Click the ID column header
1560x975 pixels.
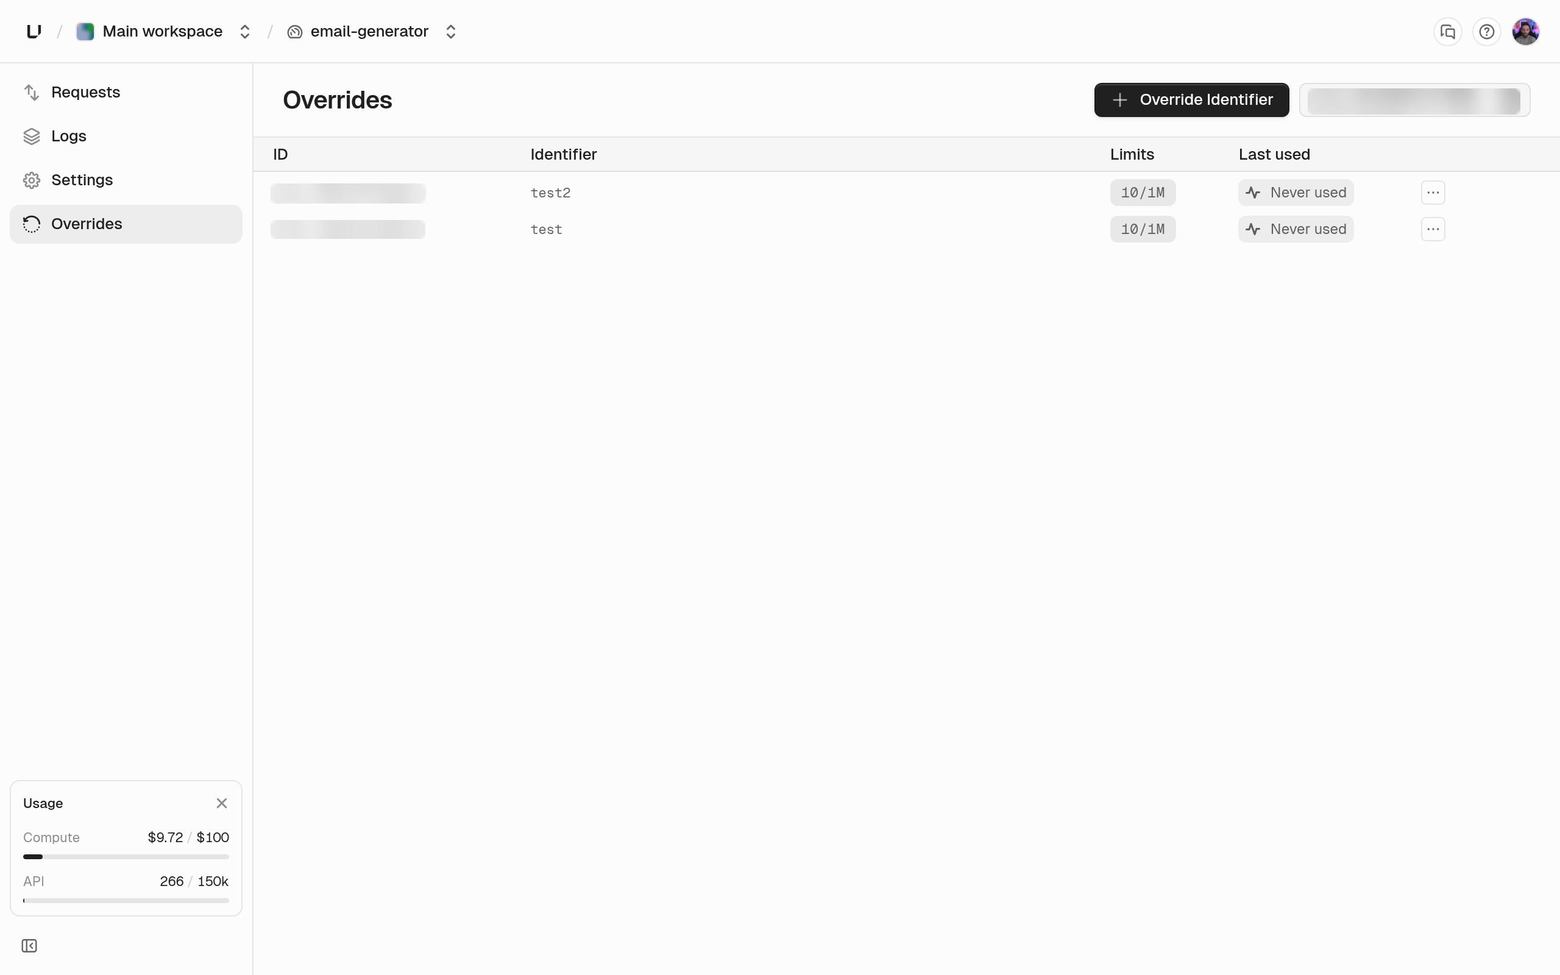click(x=280, y=154)
